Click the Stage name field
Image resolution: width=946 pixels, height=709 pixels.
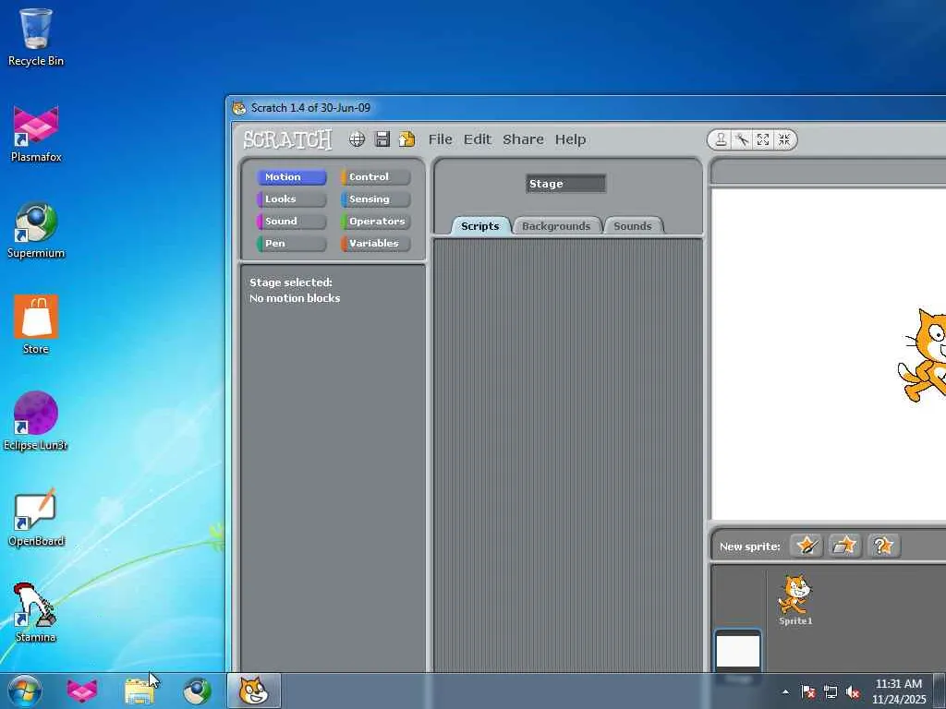click(566, 184)
